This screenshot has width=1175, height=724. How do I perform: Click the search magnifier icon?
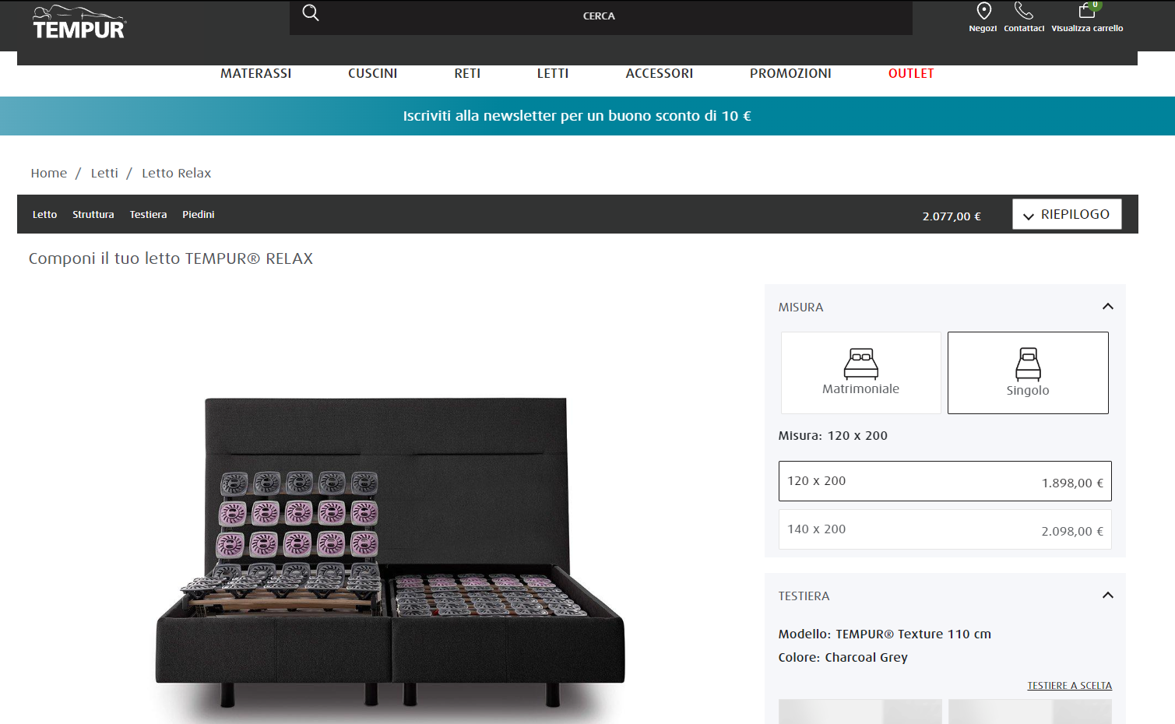click(x=311, y=12)
